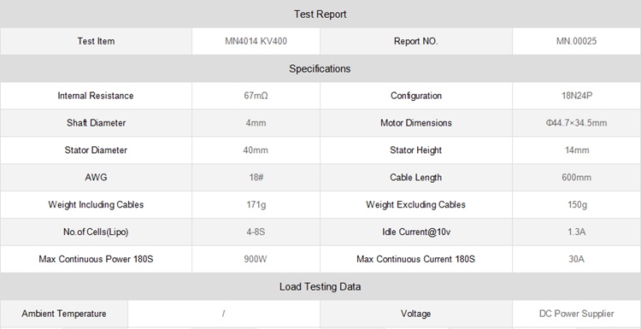The width and height of the screenshot is (641, 329).
Task: Click the Test Report header
Action: click(x=320, y=15)
